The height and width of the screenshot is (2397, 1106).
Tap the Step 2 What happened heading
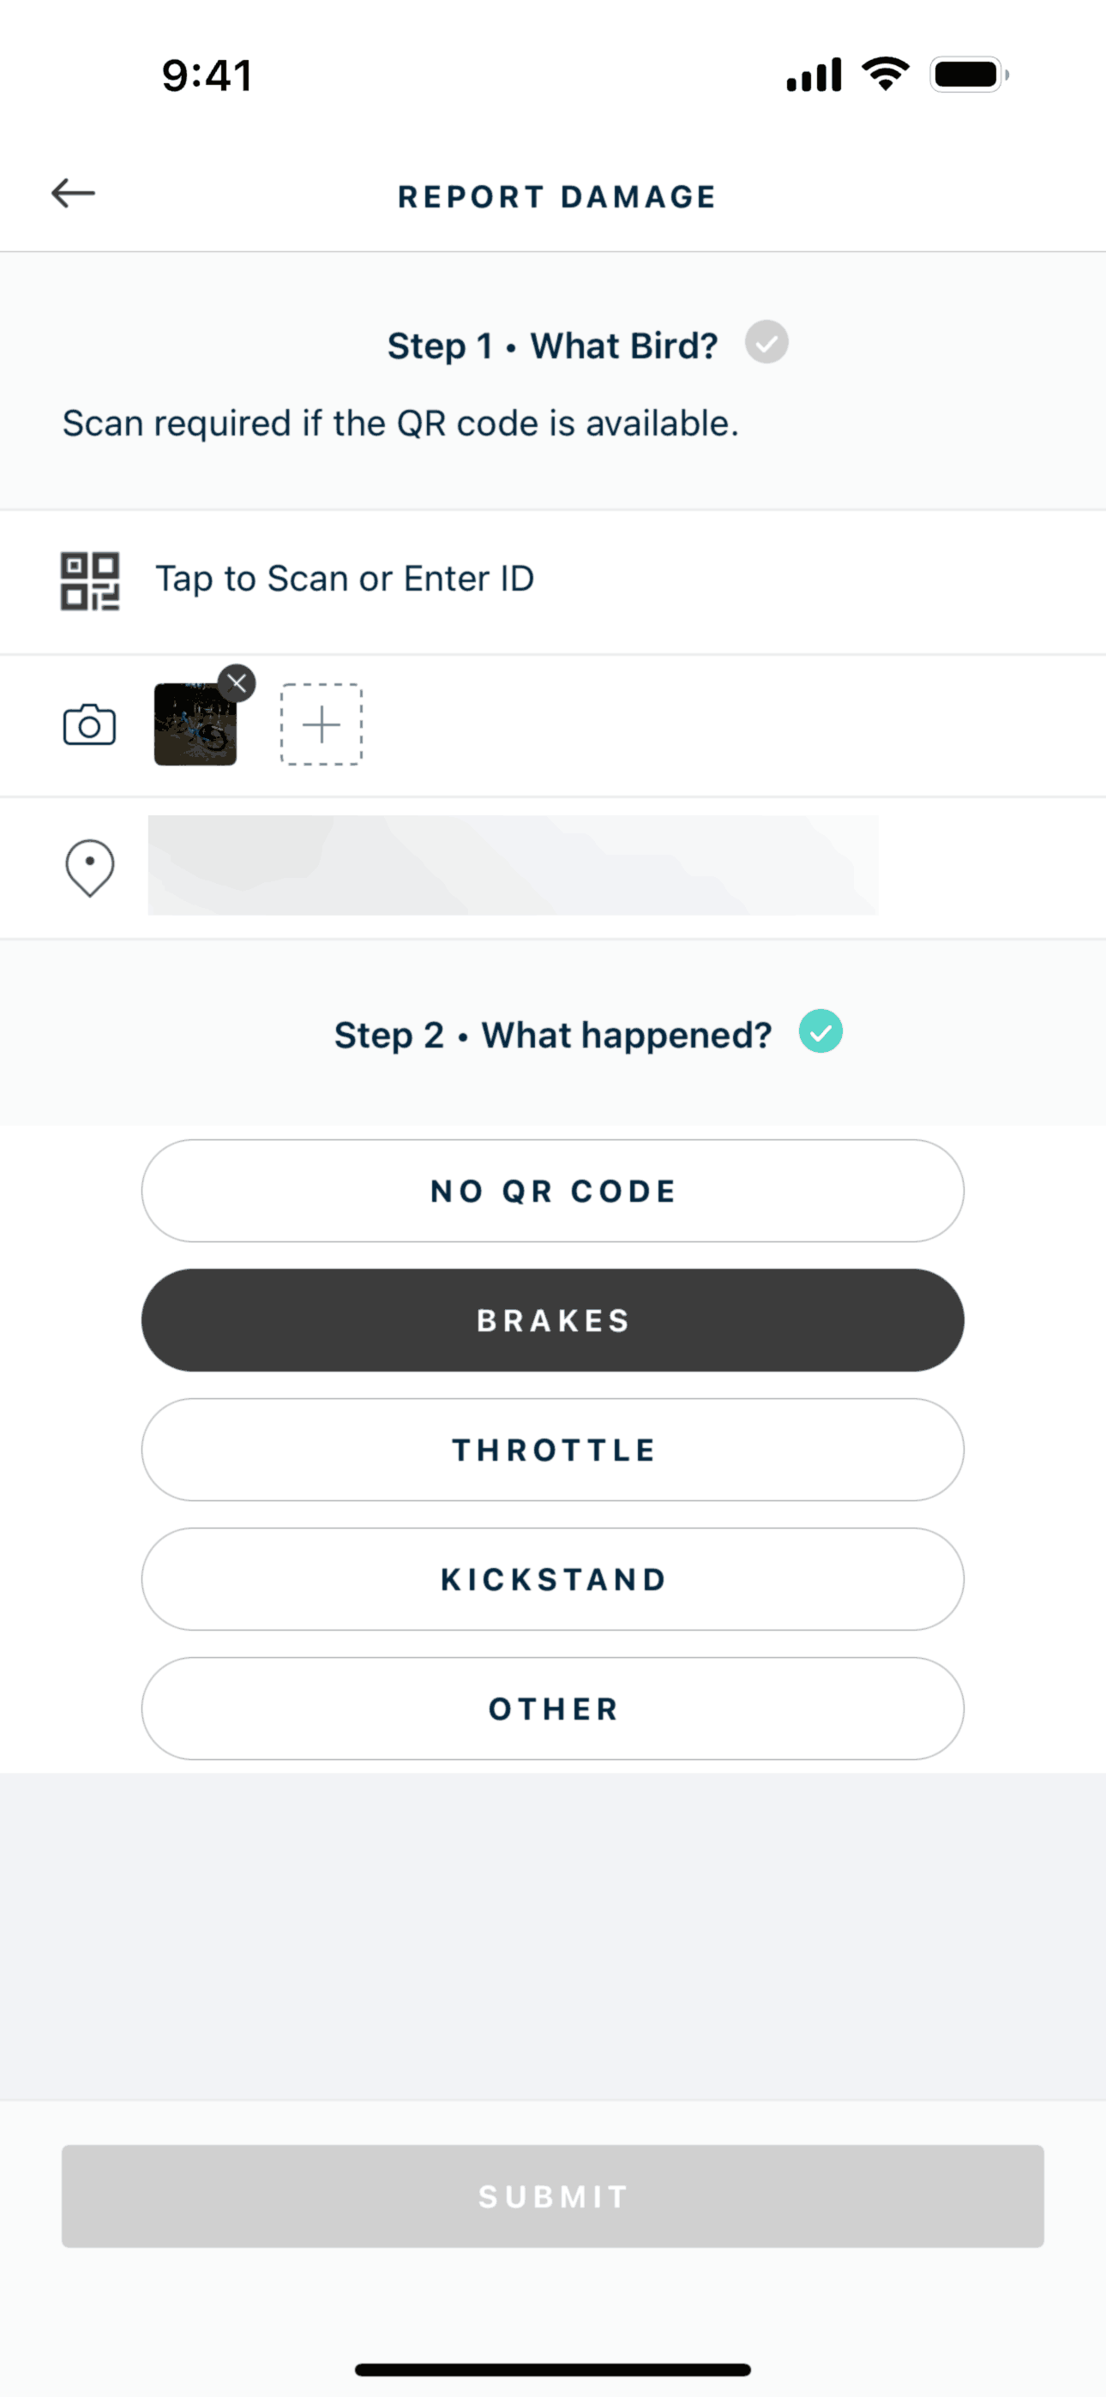click(552, 1035)
